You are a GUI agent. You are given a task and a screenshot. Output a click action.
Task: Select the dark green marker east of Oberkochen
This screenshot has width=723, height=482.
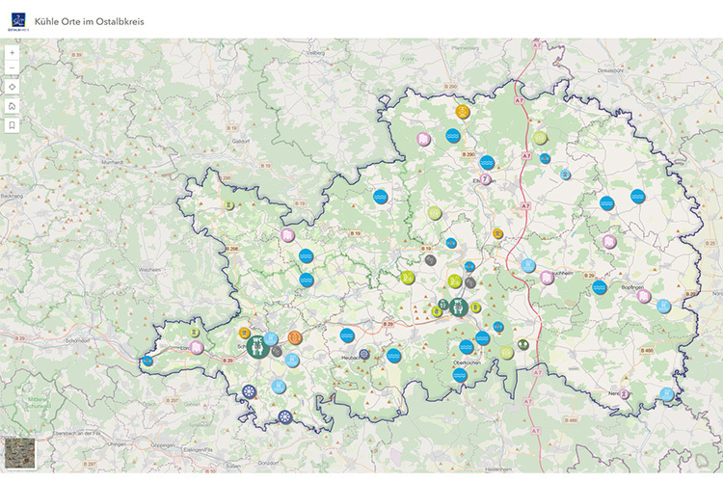(522, 343)
